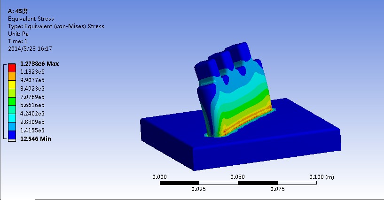Click the A: 45度 heading
The image size is (384, 200).
[18, 11]
